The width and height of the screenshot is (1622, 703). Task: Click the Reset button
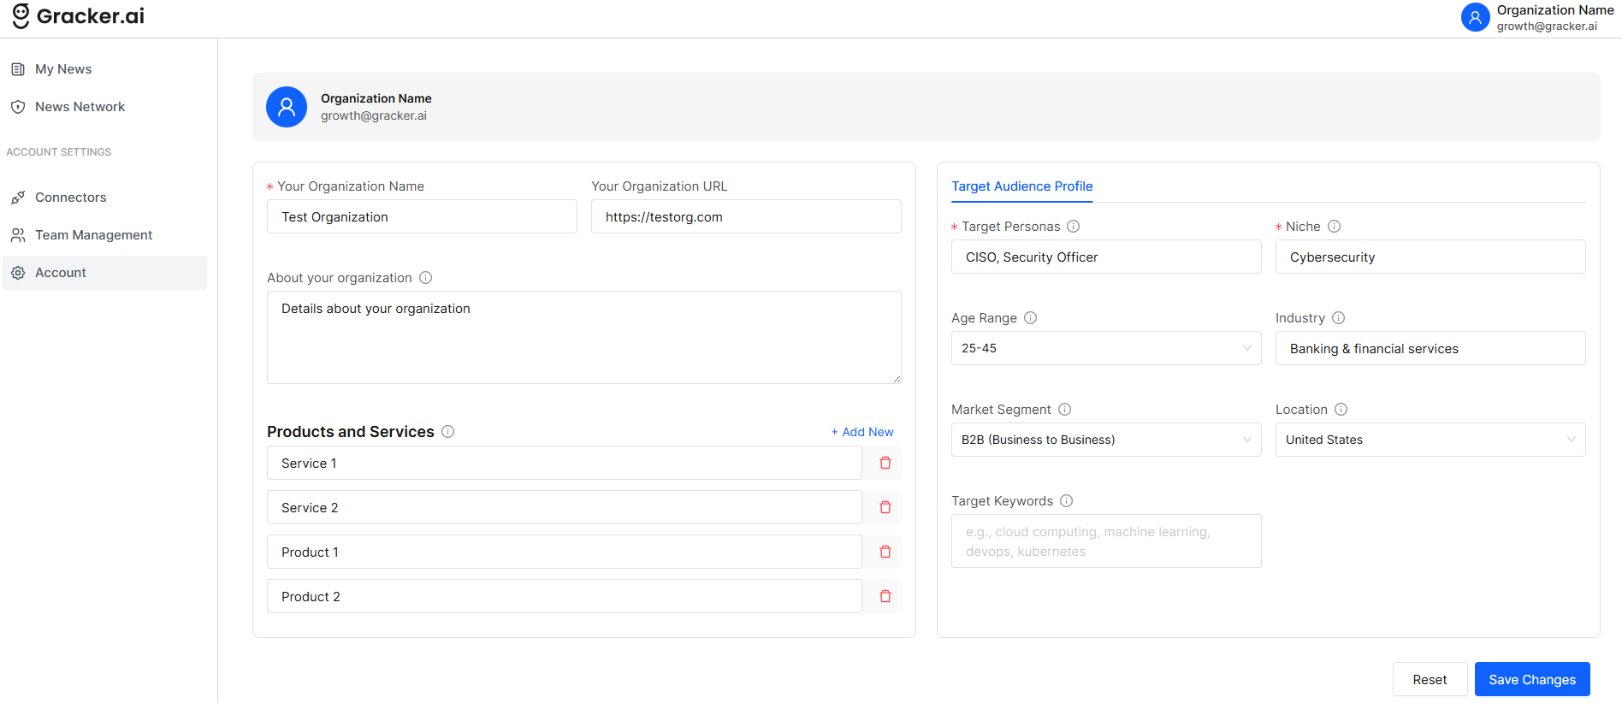[x=1430, y=679]
